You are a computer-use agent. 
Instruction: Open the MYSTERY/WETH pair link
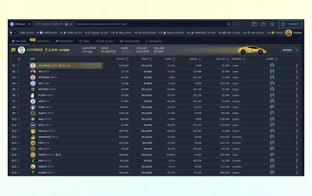47,89
